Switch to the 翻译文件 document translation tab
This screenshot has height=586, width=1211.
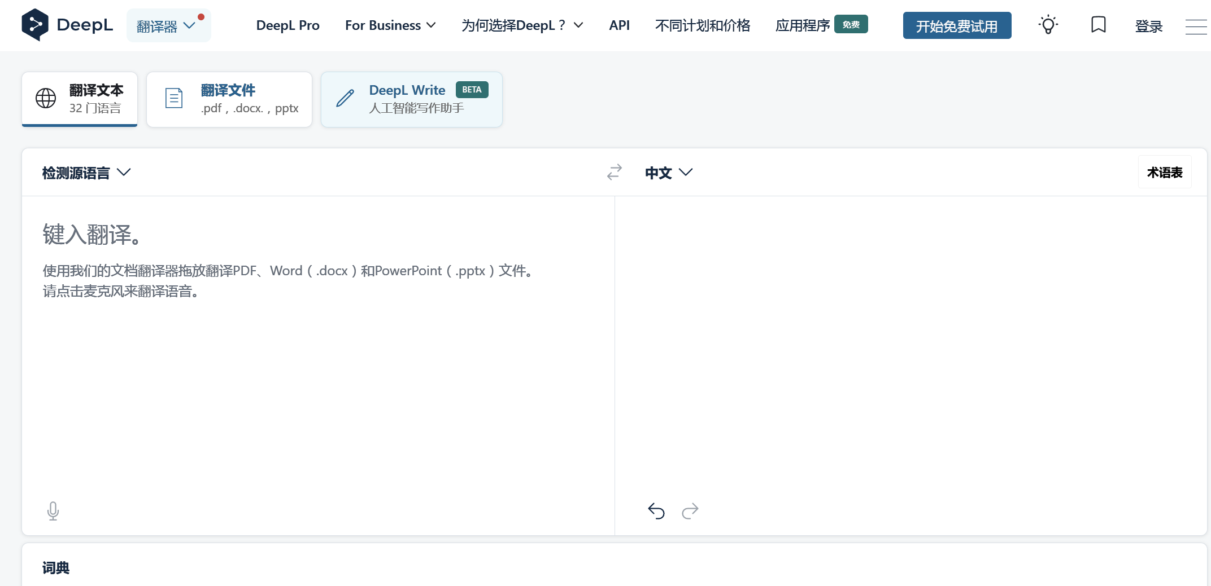click(229, 99)
